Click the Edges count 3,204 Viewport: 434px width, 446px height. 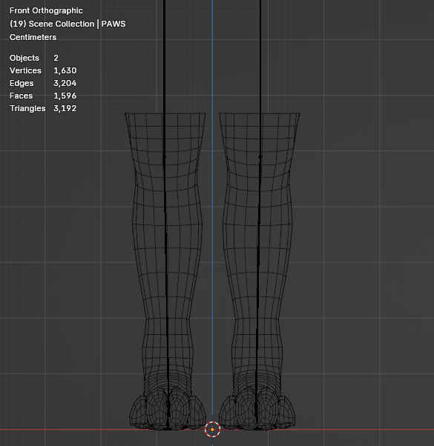65,83
